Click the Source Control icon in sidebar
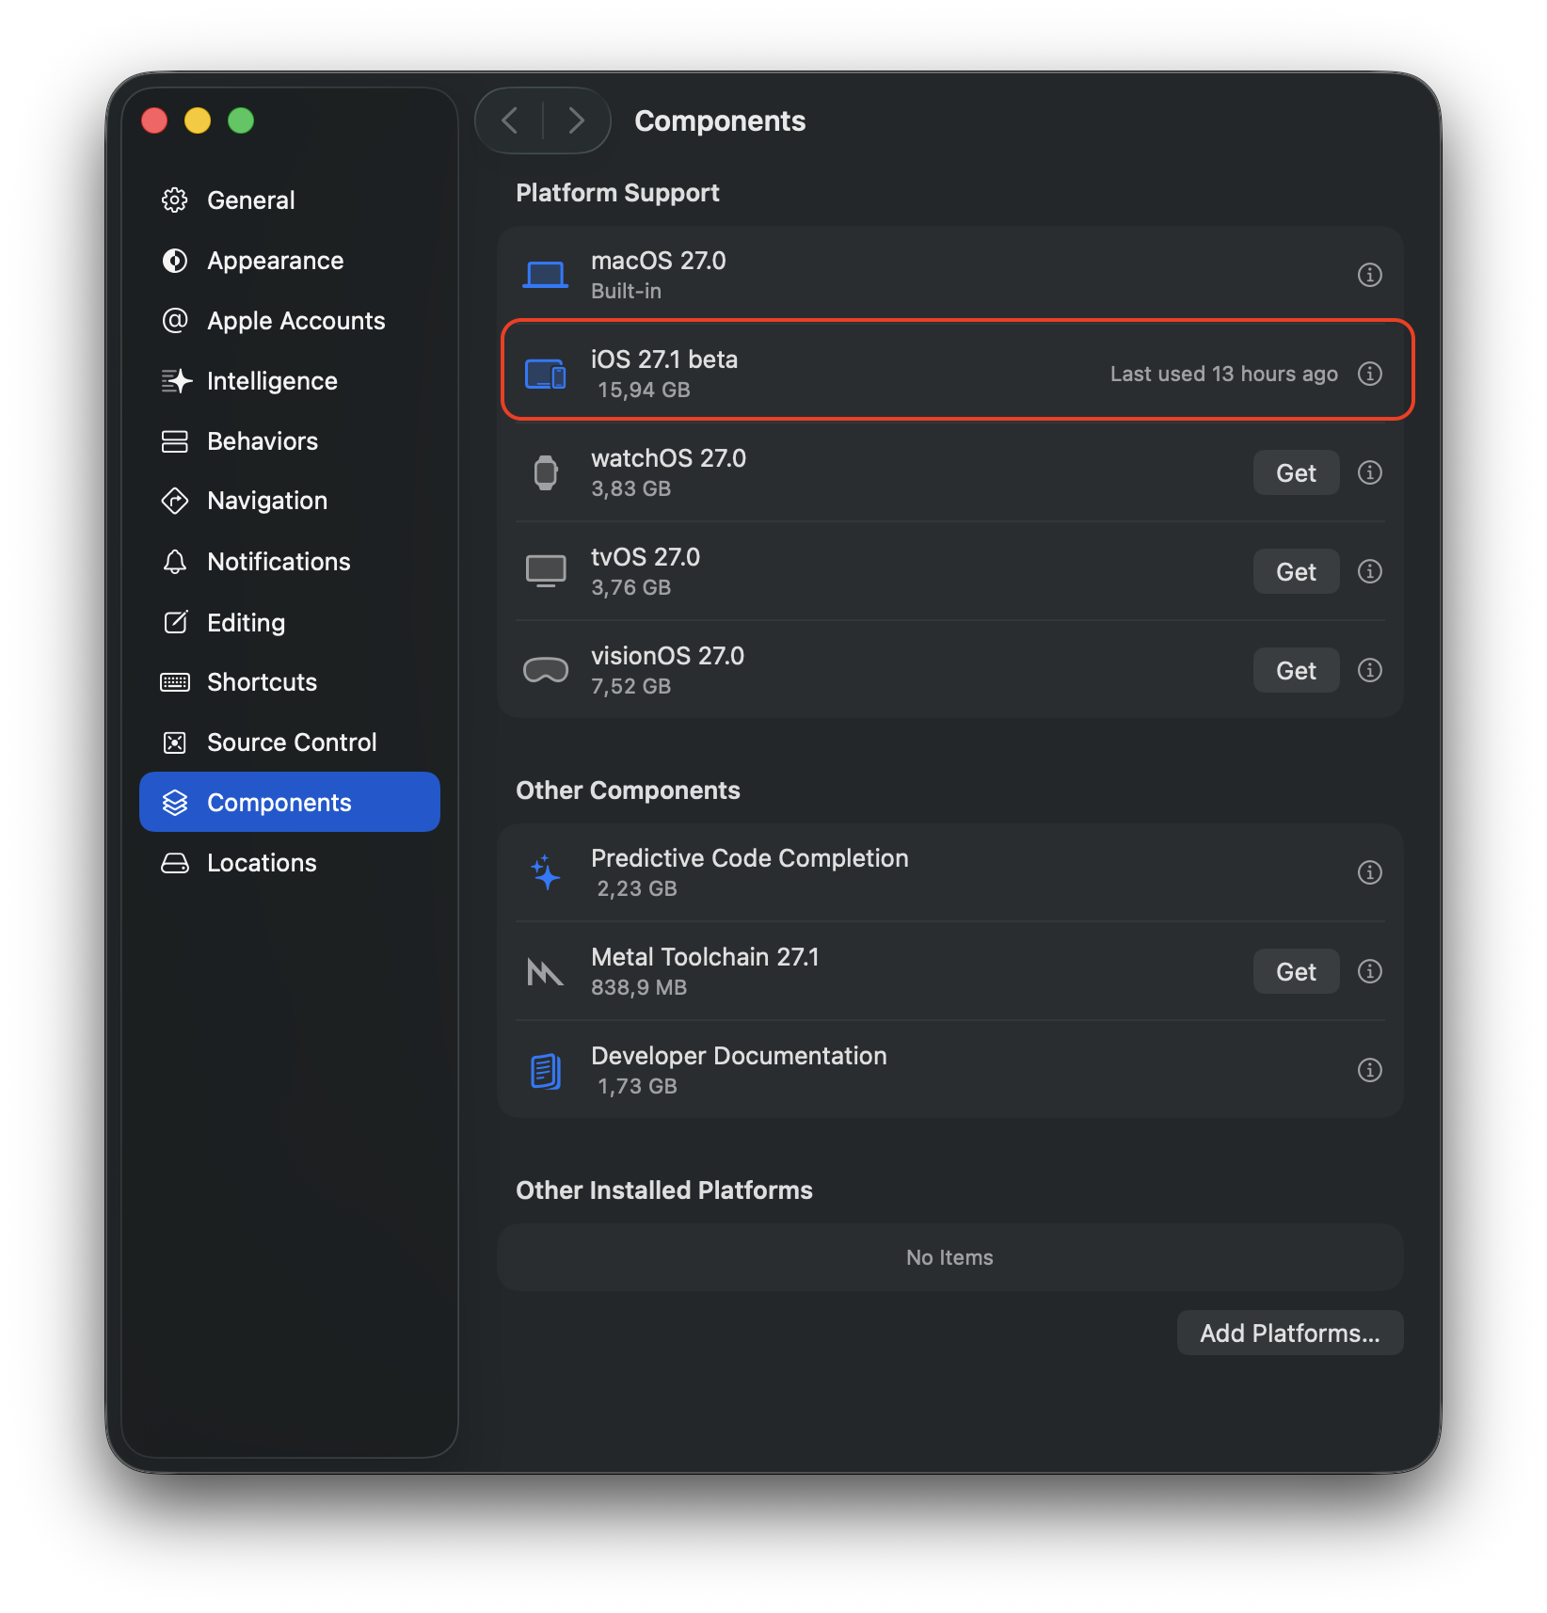 pos(175,743)
